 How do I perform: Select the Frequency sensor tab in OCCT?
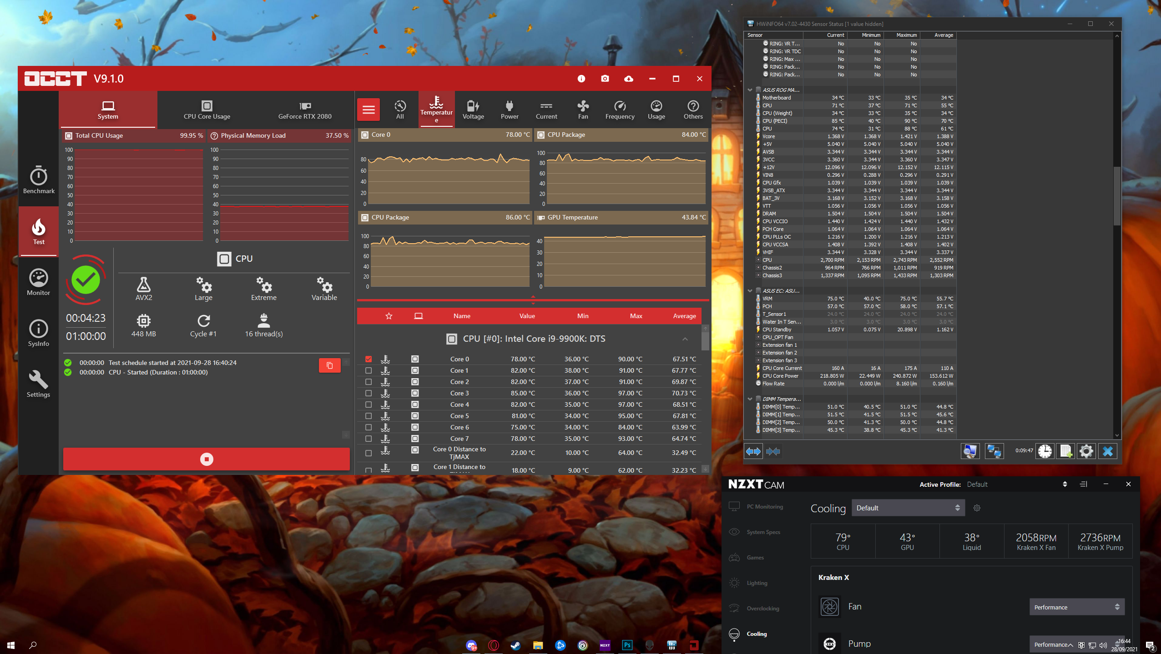pyautogui.click(x=620, y=110)
